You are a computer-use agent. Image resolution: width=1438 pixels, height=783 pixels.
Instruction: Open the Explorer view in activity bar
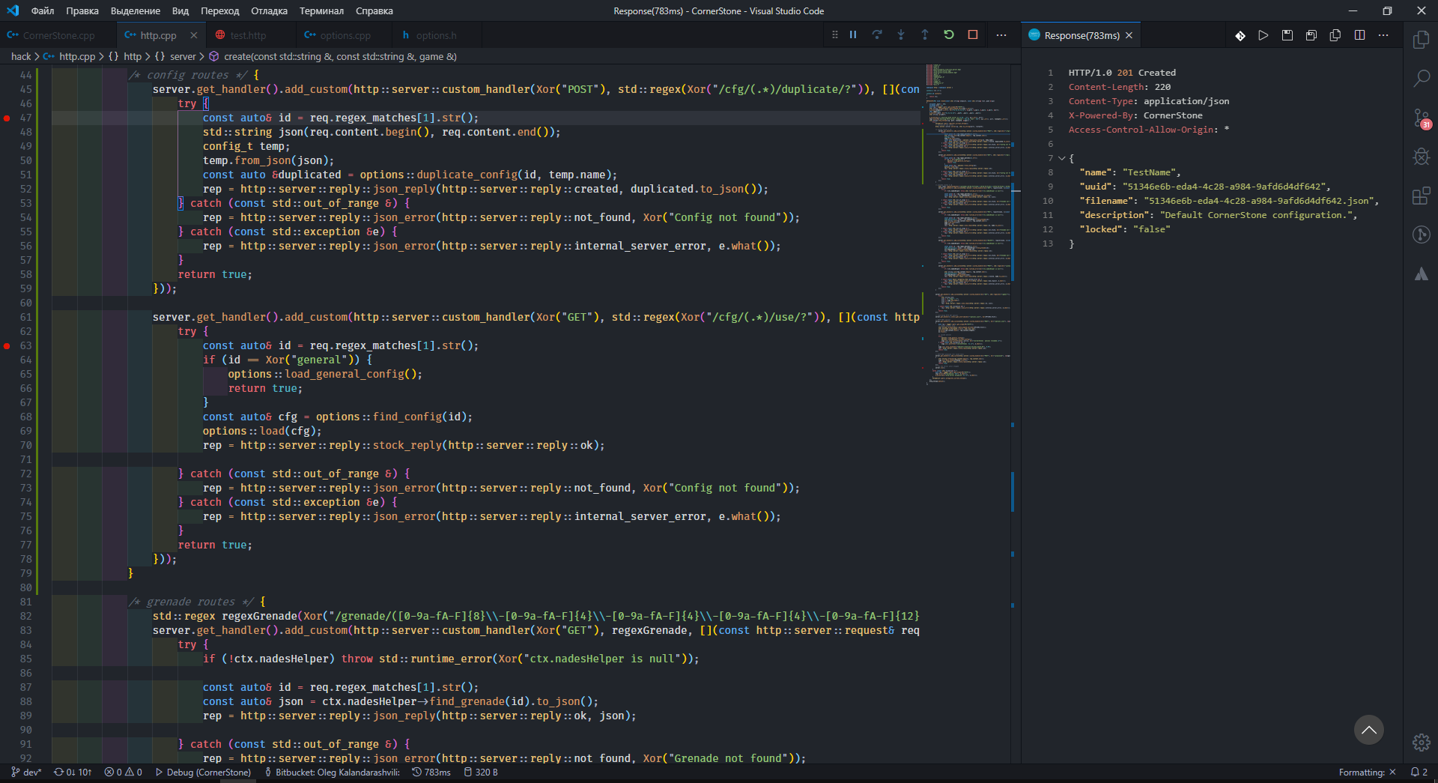click(1421, 40)
